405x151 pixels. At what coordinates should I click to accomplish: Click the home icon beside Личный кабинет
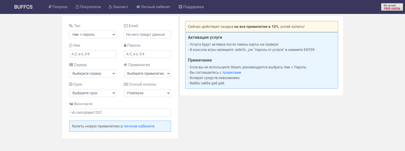tap(138, 7)
